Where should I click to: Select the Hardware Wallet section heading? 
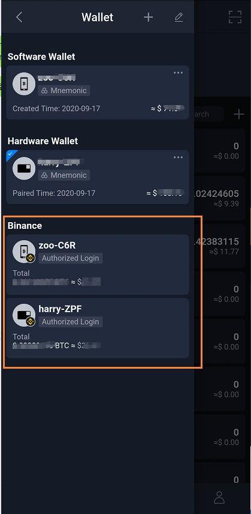pos(43,141)
